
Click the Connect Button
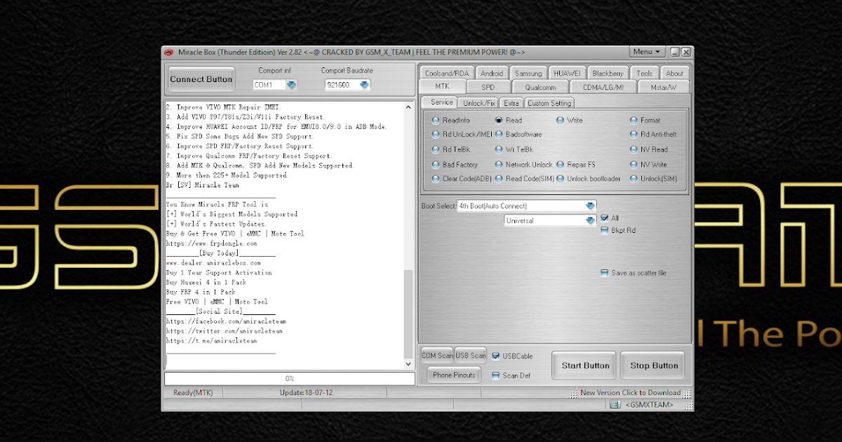pos(201,79)
